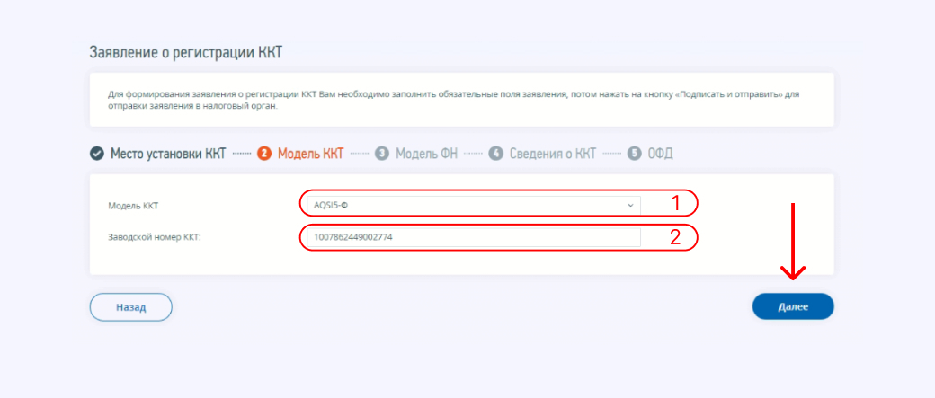Screen dimensions: 935x398
Task: Click the 'Модель ККТ' field label beside dropdown
Action: (133, 206)
